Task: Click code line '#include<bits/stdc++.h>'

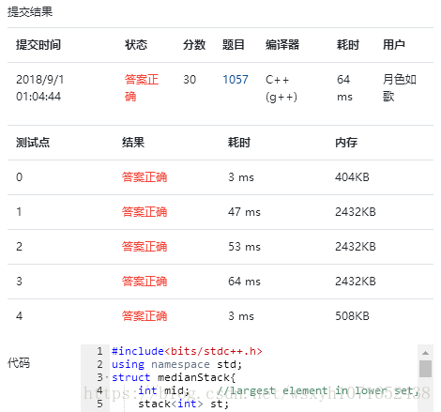Action: (x=187, y=351)
